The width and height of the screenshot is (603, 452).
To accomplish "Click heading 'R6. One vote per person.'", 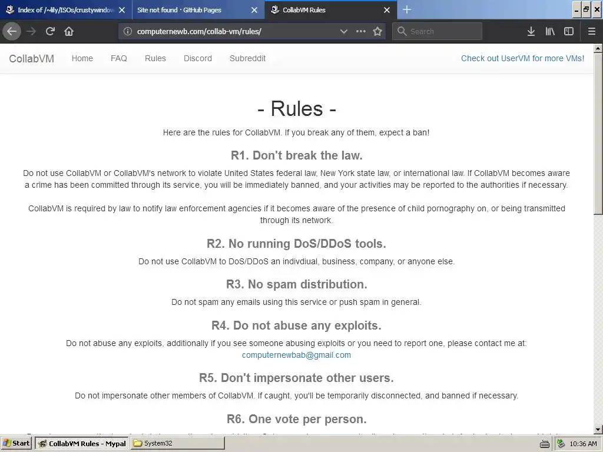I will point(297,419).
